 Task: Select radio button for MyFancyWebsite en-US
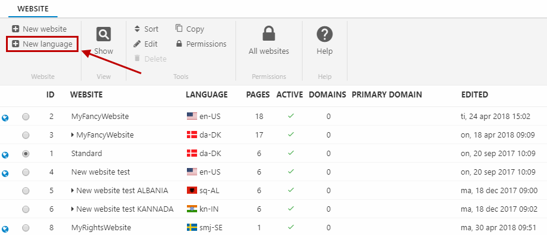(x=26, y=117)
